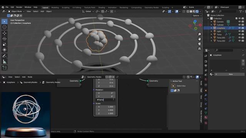Screen dimensions: 246x138
Task: Click the outliner filter funnel icon
Action: click(241, 11)
